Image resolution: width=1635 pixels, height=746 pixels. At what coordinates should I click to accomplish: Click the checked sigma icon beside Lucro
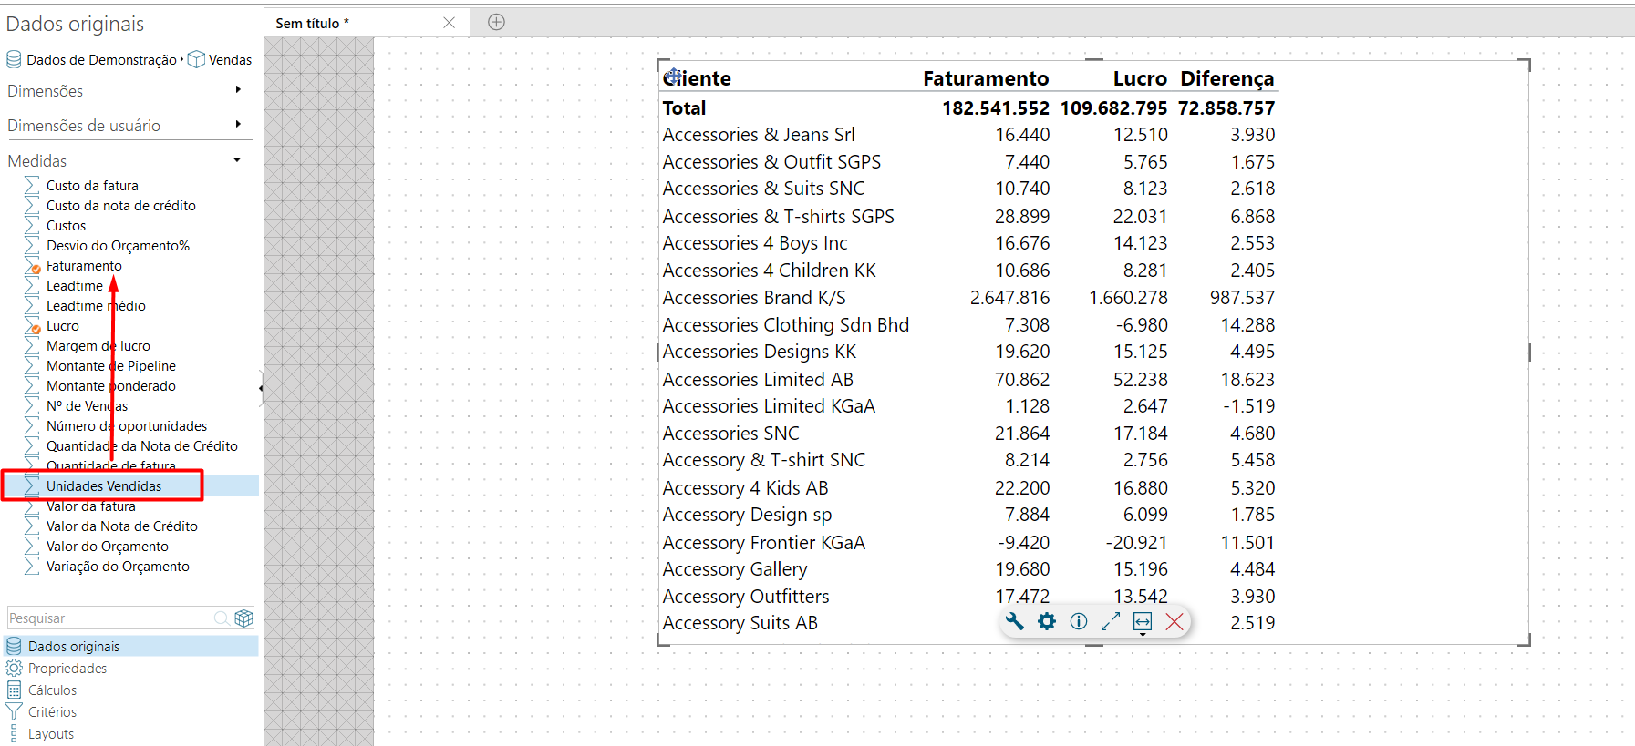[x=32, y=326]
